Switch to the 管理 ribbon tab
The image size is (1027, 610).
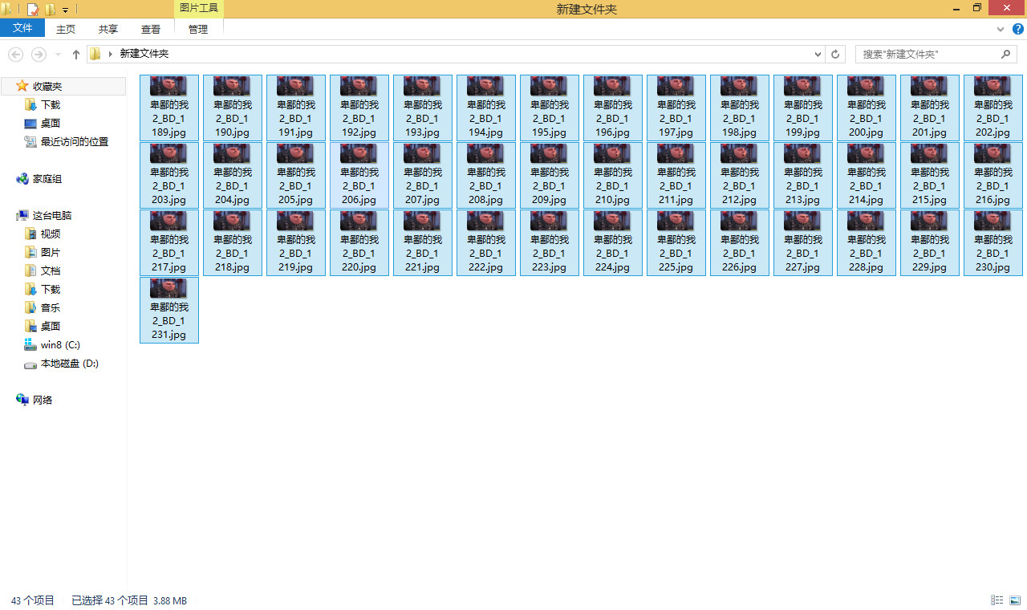coord(198,29)
